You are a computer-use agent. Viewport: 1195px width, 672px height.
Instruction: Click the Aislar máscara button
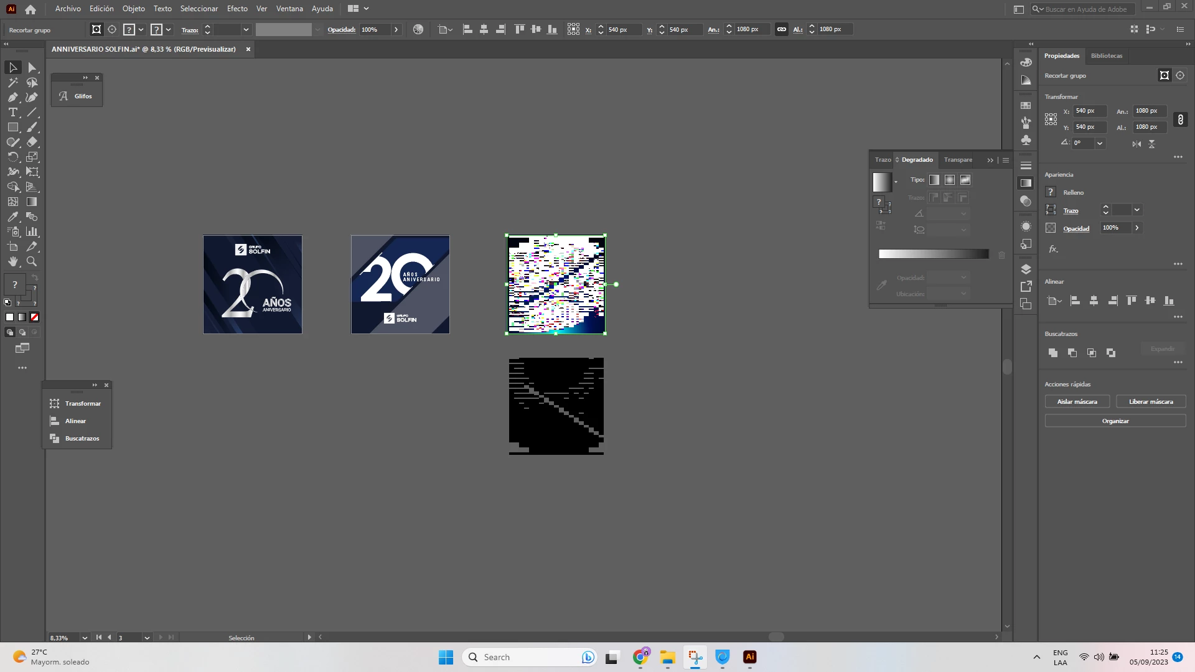(x=1077, y=402)
